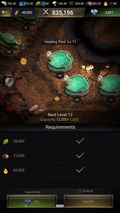Select the ant population icon
This screenshot has height=213, width=120.
click(17, 12)
